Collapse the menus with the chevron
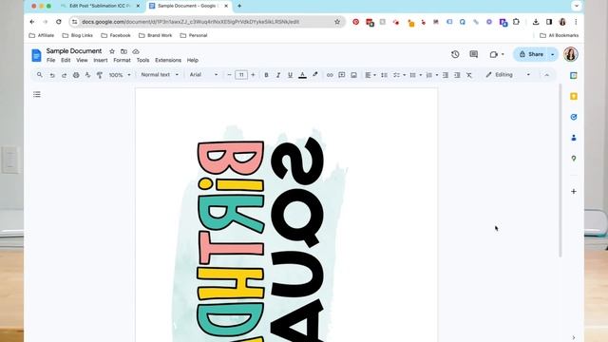The width and height of the screenshot is (608, 342). 547,75
